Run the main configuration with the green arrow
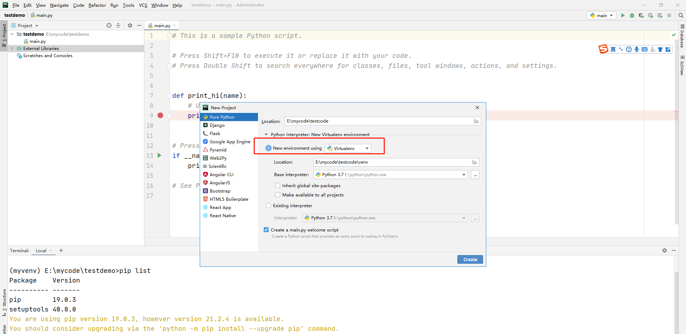The image size is (686, 334). [x=623, y=15]
